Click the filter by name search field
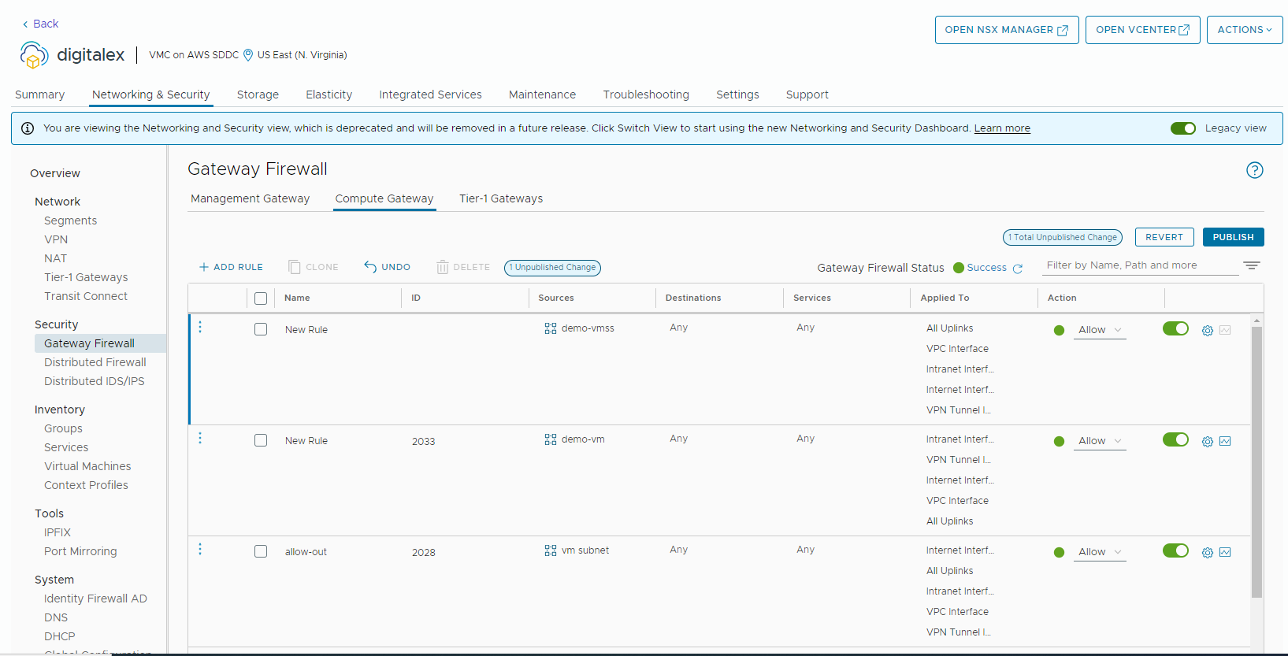 tap(1138, 265)
